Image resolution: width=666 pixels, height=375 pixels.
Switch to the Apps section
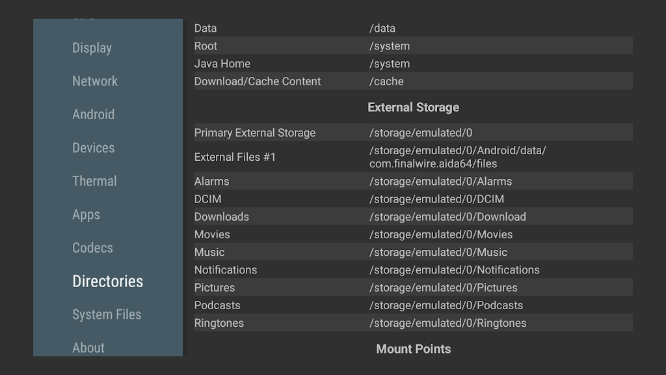coord(86,215)
